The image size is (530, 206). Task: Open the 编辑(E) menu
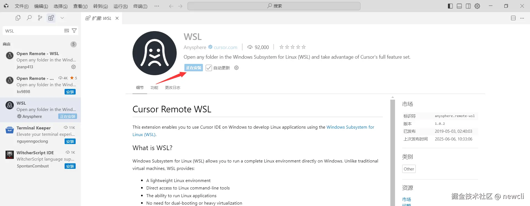[41, 6]
